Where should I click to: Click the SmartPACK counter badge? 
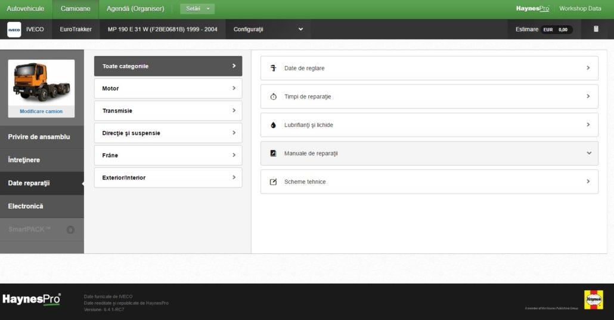70,229
